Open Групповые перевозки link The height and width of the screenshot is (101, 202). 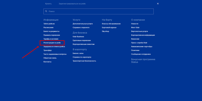82,40
